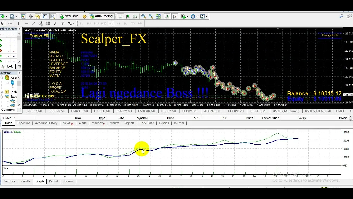Open the Account History terminal tab

click(46, 123)
